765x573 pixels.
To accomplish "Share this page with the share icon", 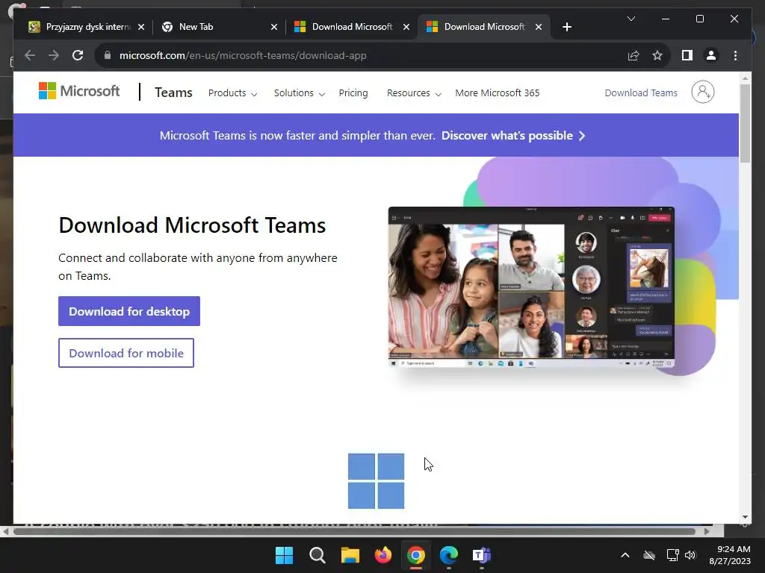I will (x=634, y=55).
